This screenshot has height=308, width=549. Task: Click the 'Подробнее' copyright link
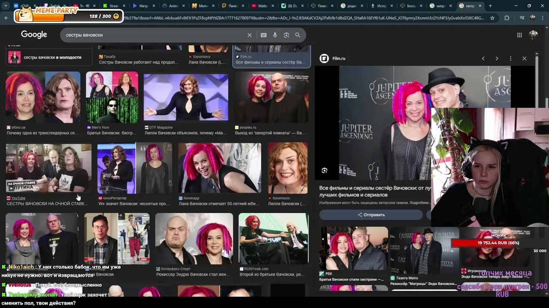click(420, 203)
